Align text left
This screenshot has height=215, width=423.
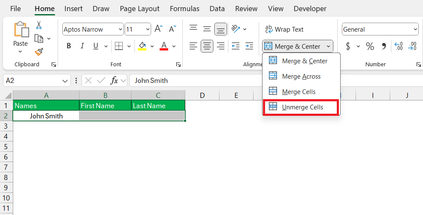click(x=193, y=46)
